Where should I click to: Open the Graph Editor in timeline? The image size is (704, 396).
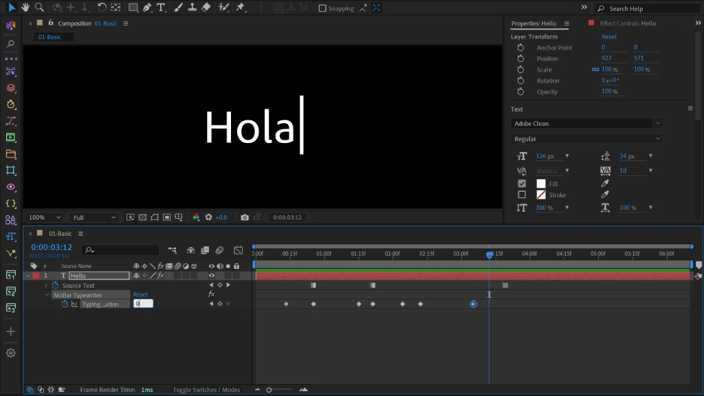click(x=238, y=250)
